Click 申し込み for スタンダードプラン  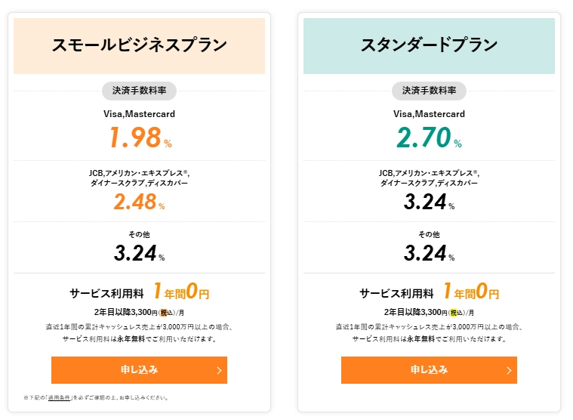429,370
